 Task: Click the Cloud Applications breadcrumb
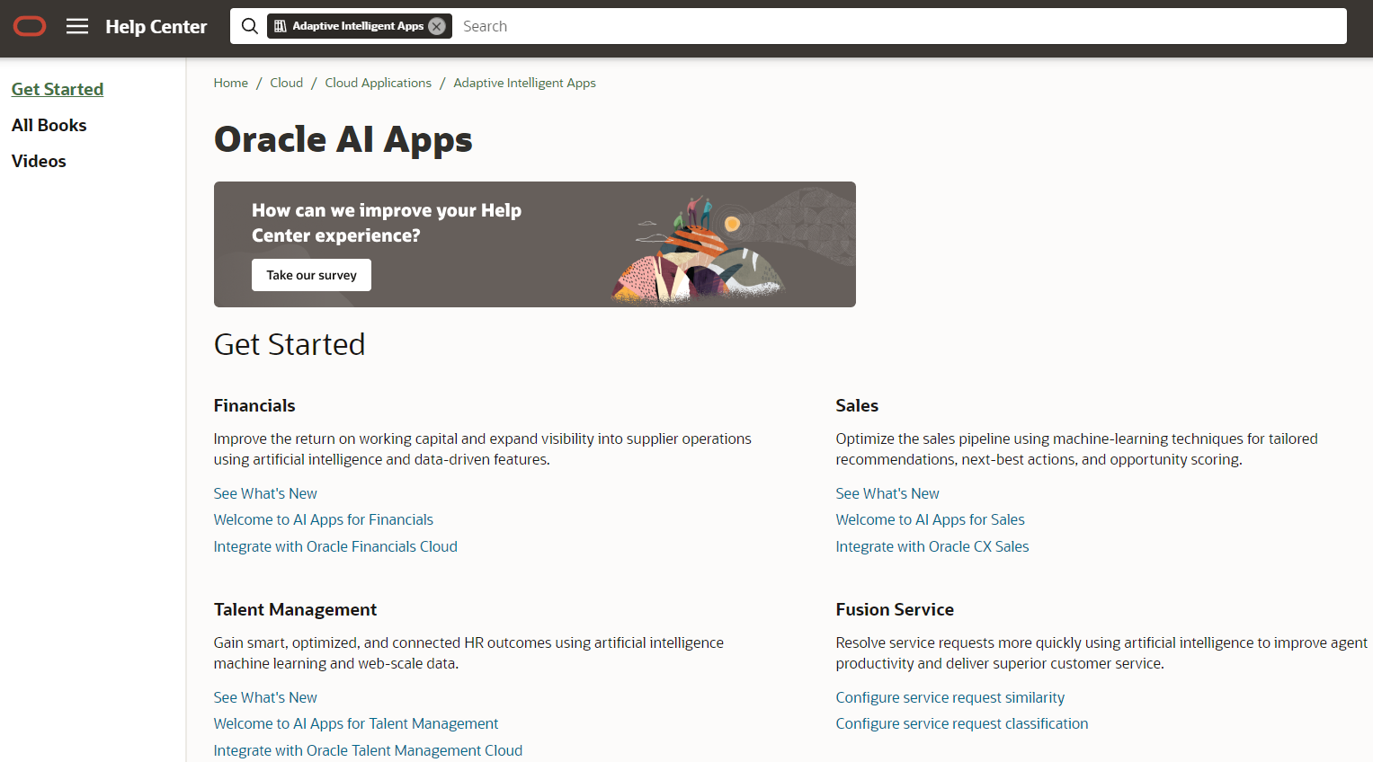pos(378,82)
